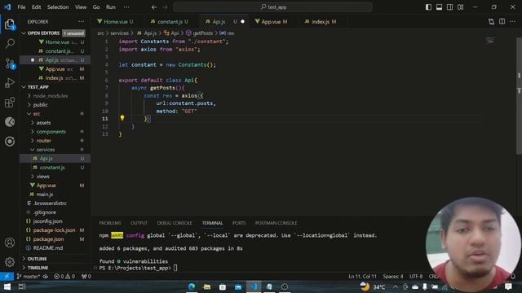Open Run and Debug view
This screenshot has height=293, width=522.
tap(10, 83)
